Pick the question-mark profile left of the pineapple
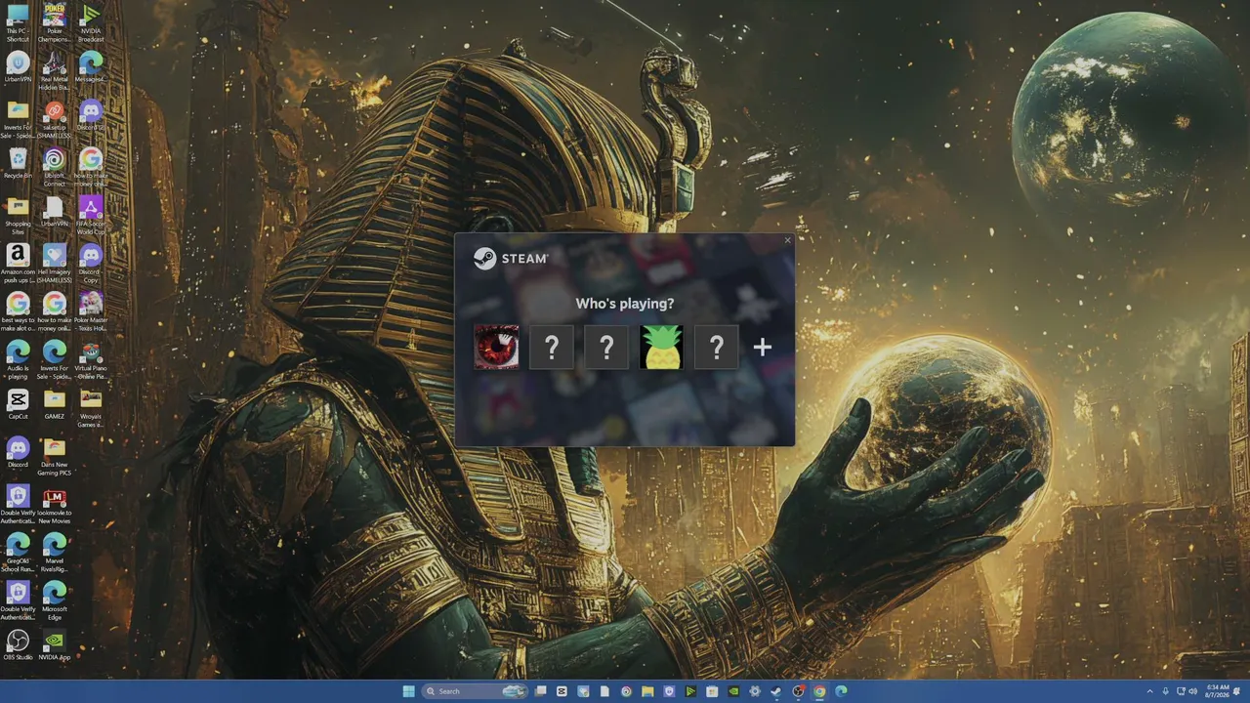 (606, 347)
